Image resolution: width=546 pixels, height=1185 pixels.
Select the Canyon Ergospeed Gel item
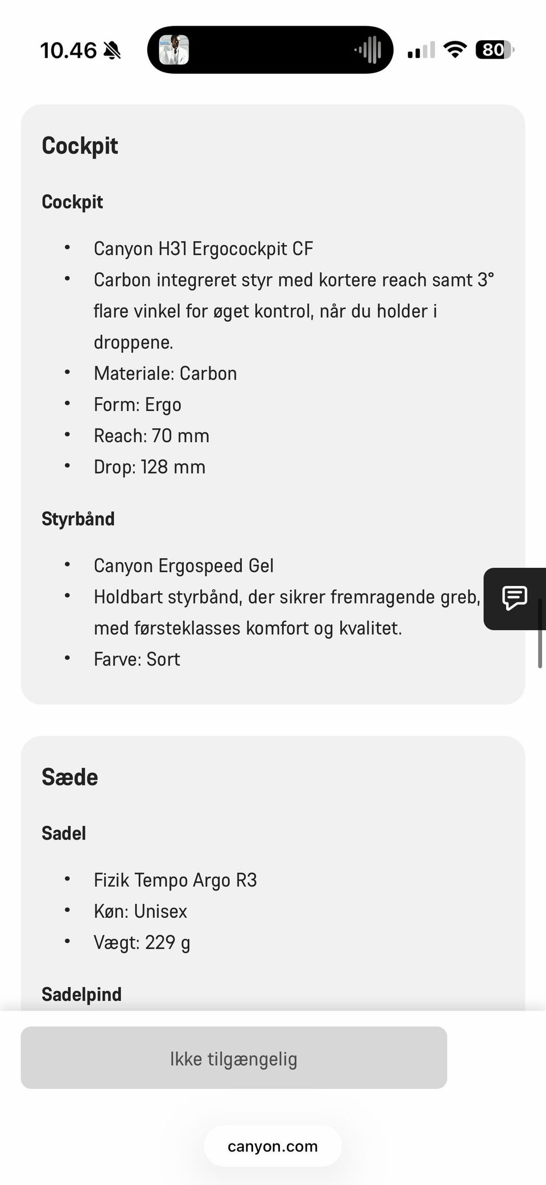click(x=183, y=566)
